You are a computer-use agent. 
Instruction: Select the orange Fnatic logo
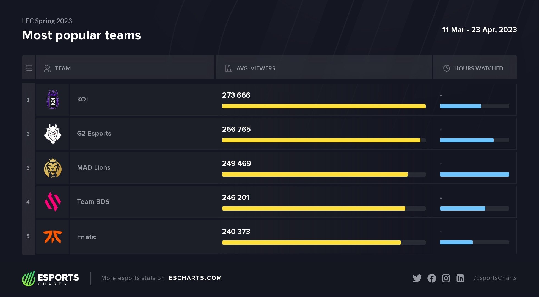click(x=53, y=237)
